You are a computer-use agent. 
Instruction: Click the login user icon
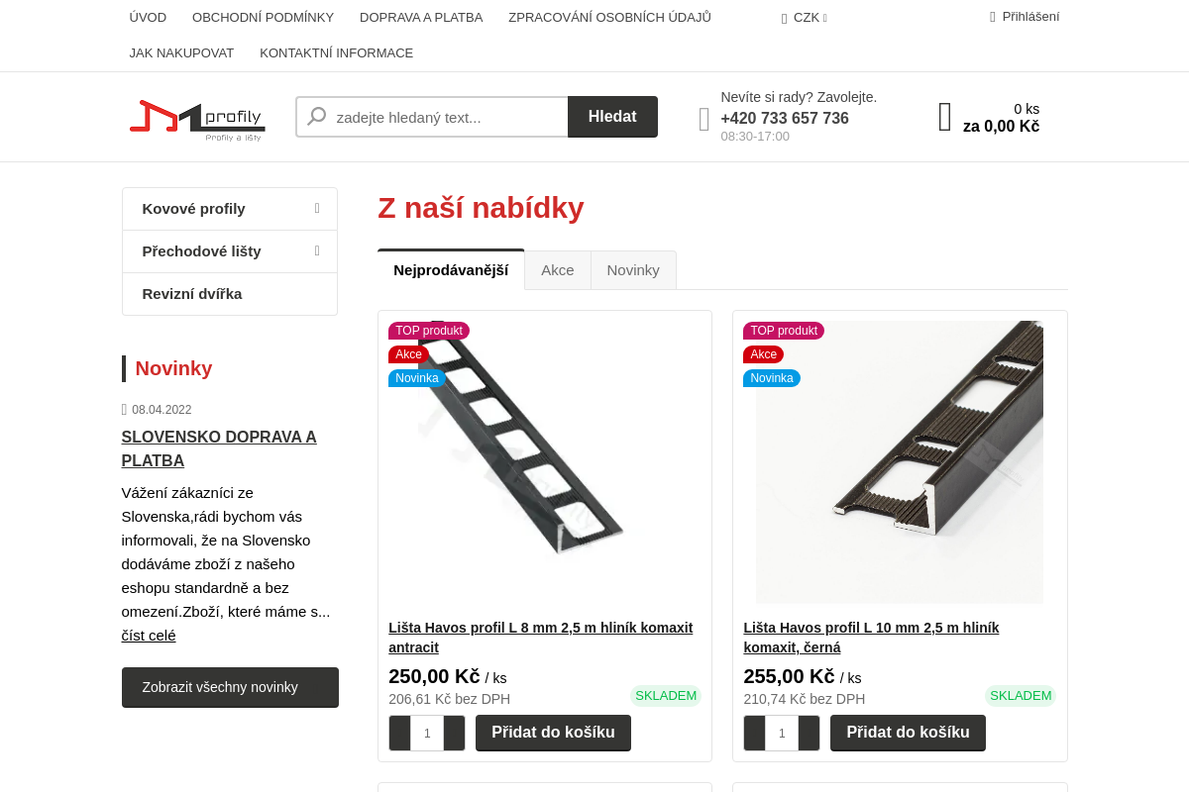click(x=993, y=17)
